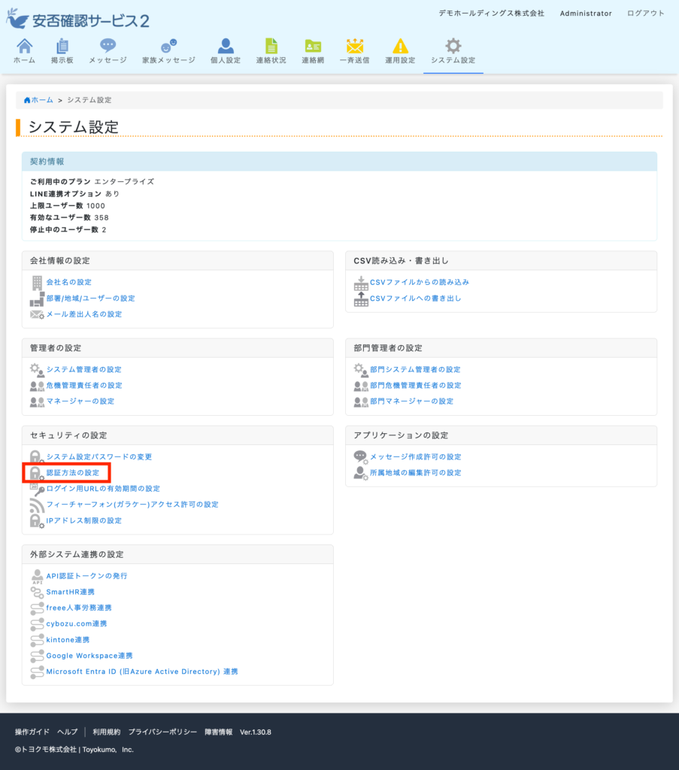Open SmartHR連携 link
This screenshot has height=770, width=679.
[70, 593]
